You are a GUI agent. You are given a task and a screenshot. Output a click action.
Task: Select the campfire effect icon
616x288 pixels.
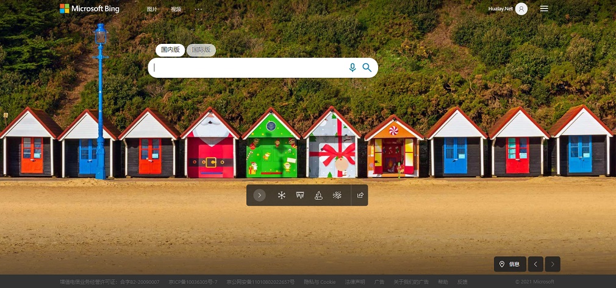[x=318, y=195]
